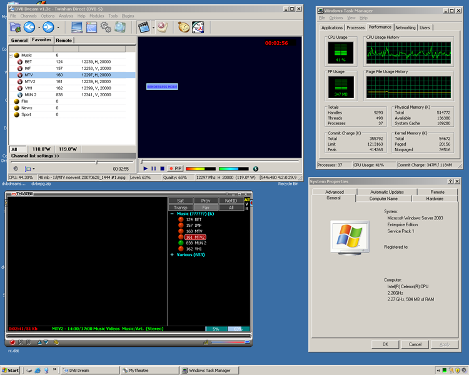
Task: Open the stopwatch timer icon
Action: coord(184,27)
